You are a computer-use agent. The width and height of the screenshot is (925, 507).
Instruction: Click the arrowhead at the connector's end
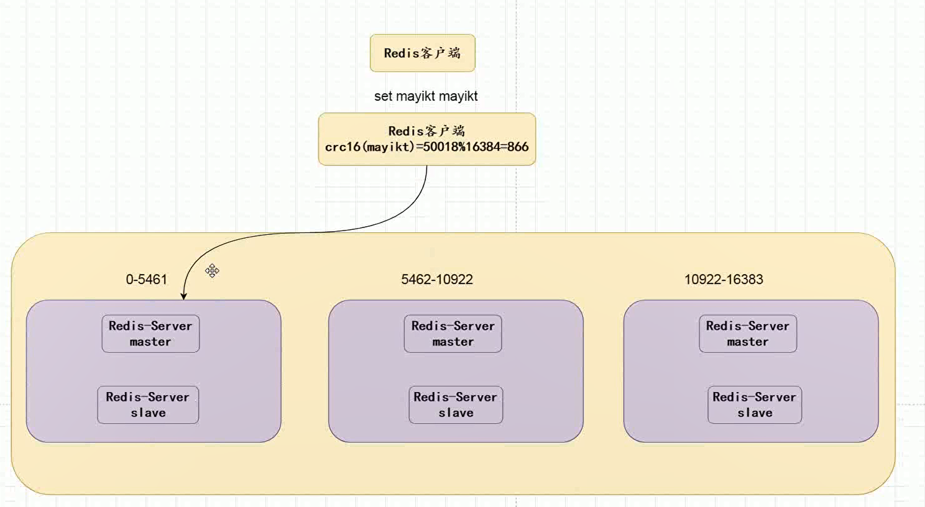tap(183, 296)
